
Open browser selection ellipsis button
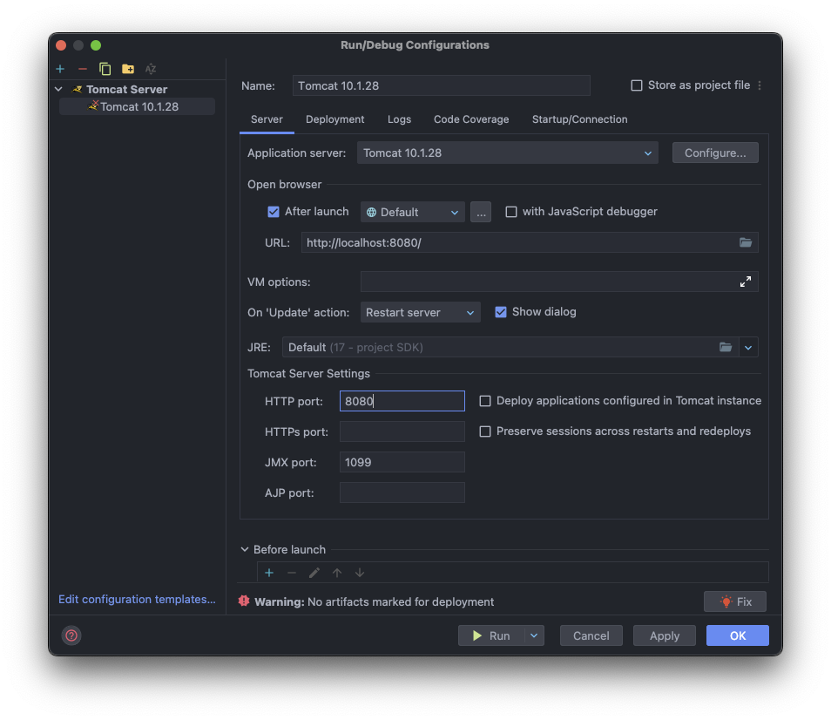pos(481,212)
